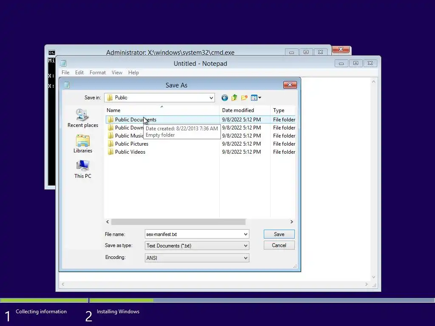
Task: Expand the File name dropdown arrow
Action: (x=246, y=234)
